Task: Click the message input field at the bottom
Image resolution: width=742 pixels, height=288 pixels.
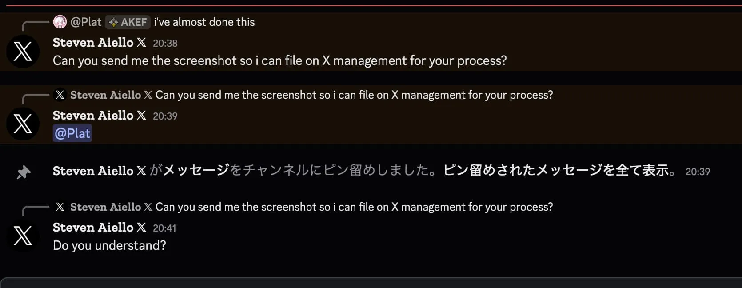Action: pos(371,284)
